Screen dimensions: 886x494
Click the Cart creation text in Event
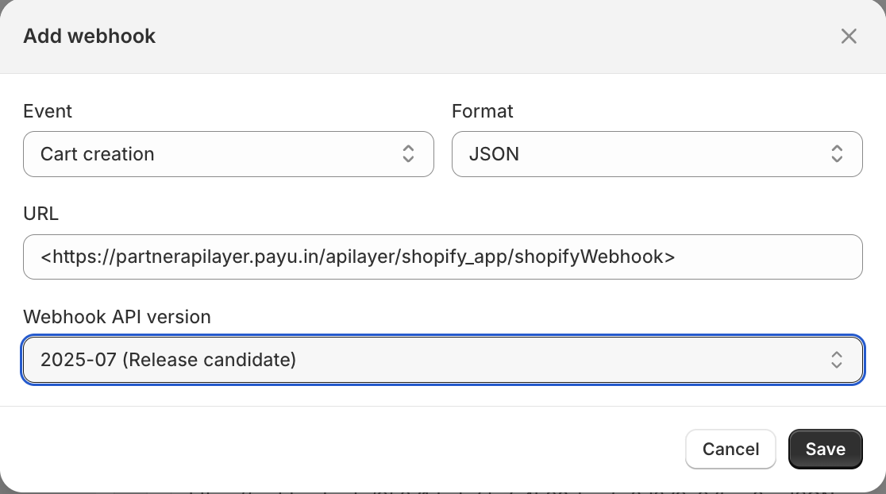pos(97,154)
